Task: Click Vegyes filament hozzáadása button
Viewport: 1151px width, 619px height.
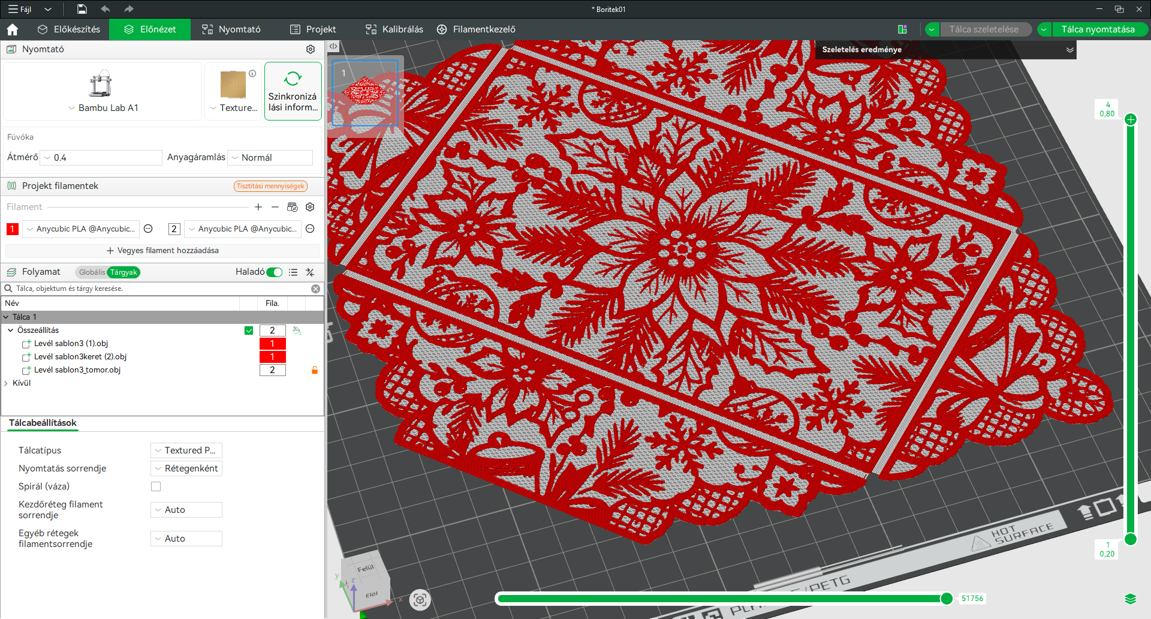Action: 162,251
